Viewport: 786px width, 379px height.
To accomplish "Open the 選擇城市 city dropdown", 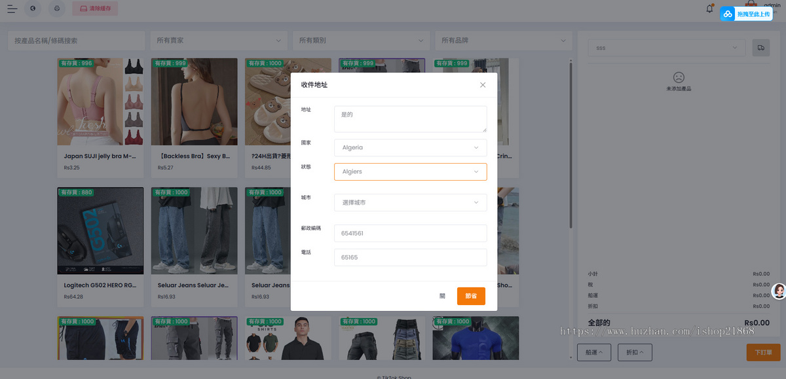I will point(410,202).
